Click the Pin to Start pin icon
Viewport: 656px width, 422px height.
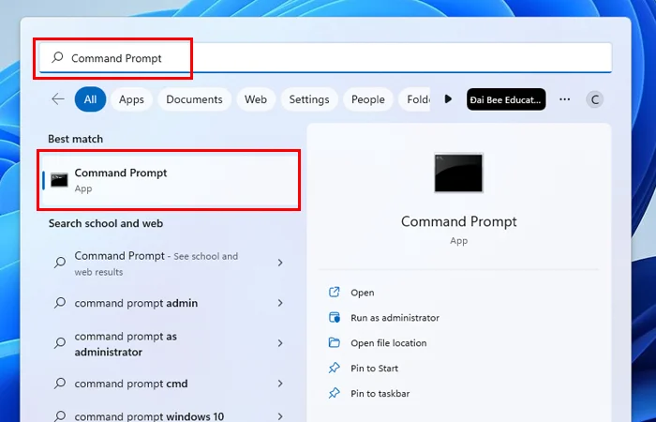tap(335, 368)
